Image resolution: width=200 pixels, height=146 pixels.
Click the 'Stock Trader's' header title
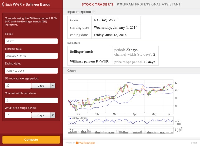tap(98, 4)
